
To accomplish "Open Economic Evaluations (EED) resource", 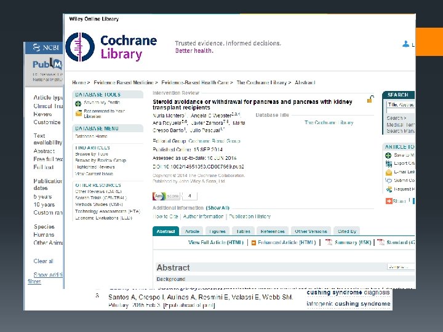I will pyautogui.click(x=104, y=218).
